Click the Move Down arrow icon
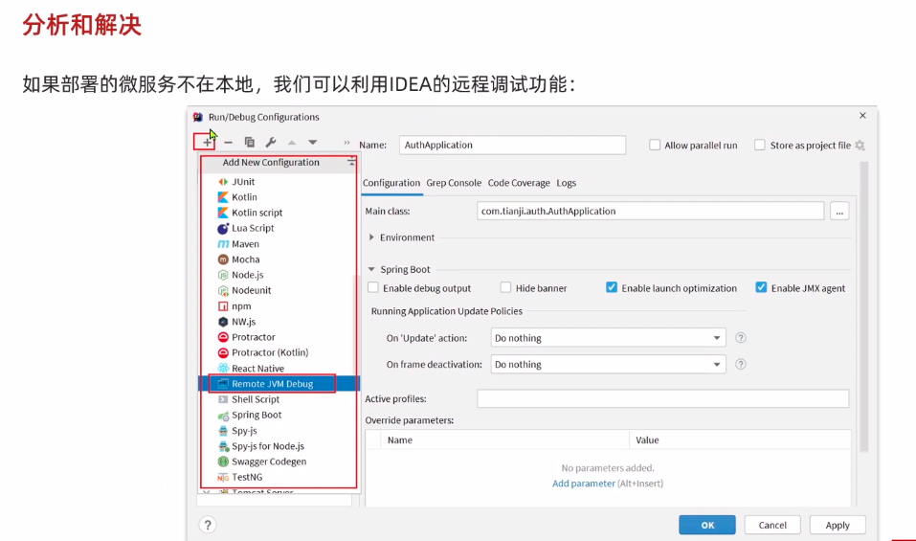916x541 pixels. click(x=313, y=142)
